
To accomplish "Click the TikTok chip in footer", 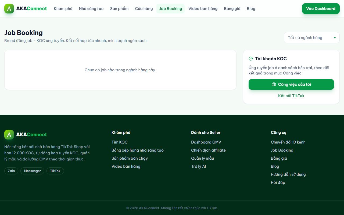I will point(55,171).
